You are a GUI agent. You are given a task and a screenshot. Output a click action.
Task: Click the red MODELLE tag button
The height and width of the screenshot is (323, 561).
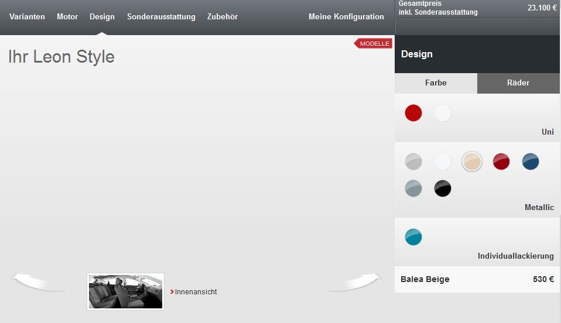pyautogui.click(x=373, y=43)
